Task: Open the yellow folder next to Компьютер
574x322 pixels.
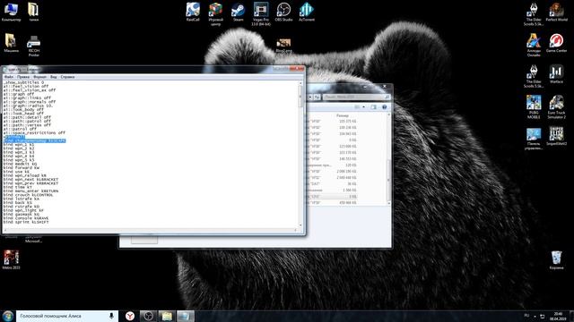Action: [x=34, y=12]
